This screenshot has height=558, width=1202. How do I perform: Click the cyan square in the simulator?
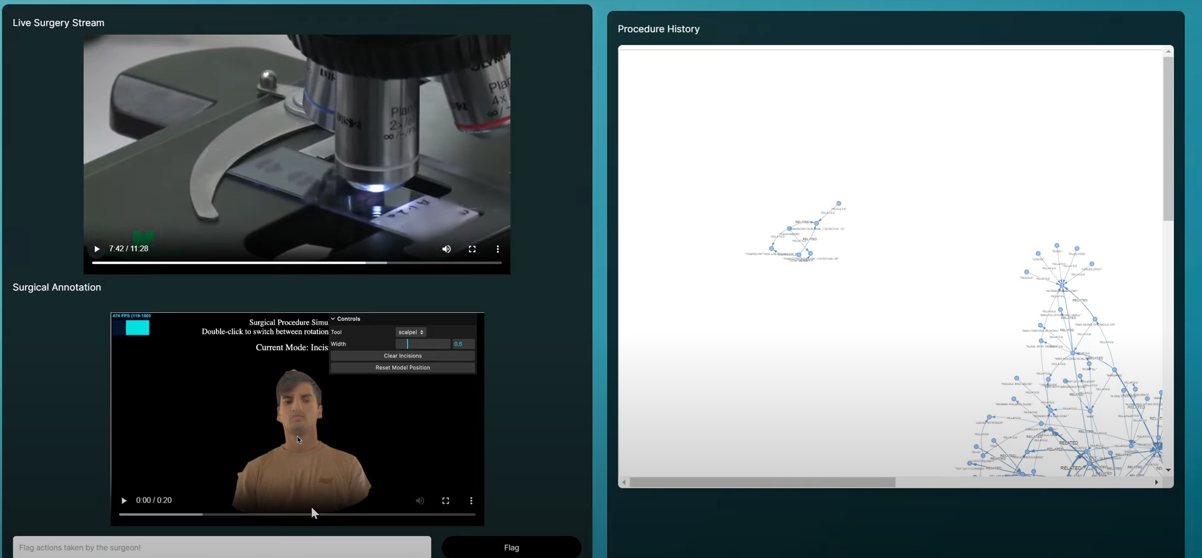[137, 327]
